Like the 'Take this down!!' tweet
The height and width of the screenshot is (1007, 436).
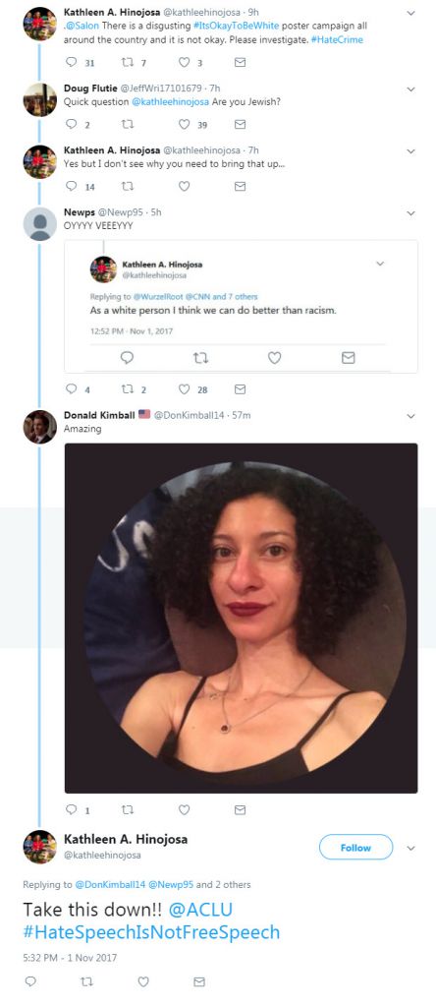pyautogui.click(x=143, y=982)
